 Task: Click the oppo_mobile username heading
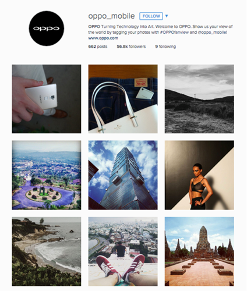point(111,16)
